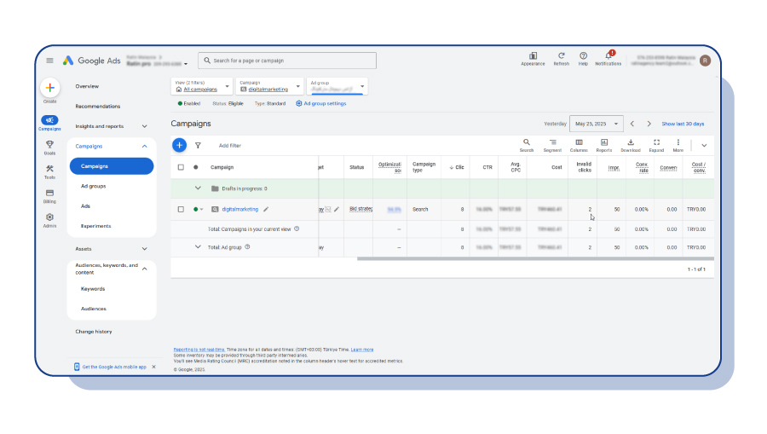
Task: Click the Refresh icon in header
Action: pyautogui.click(x=561, y=59)
